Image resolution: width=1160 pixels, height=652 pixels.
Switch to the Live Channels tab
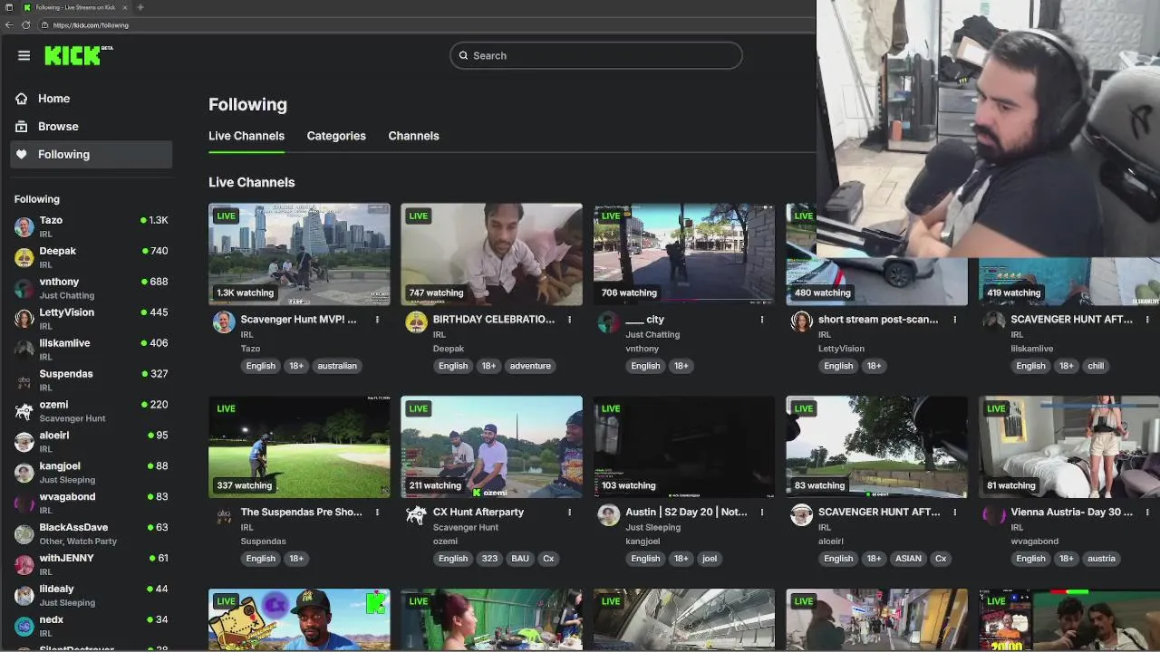[246, 136]
